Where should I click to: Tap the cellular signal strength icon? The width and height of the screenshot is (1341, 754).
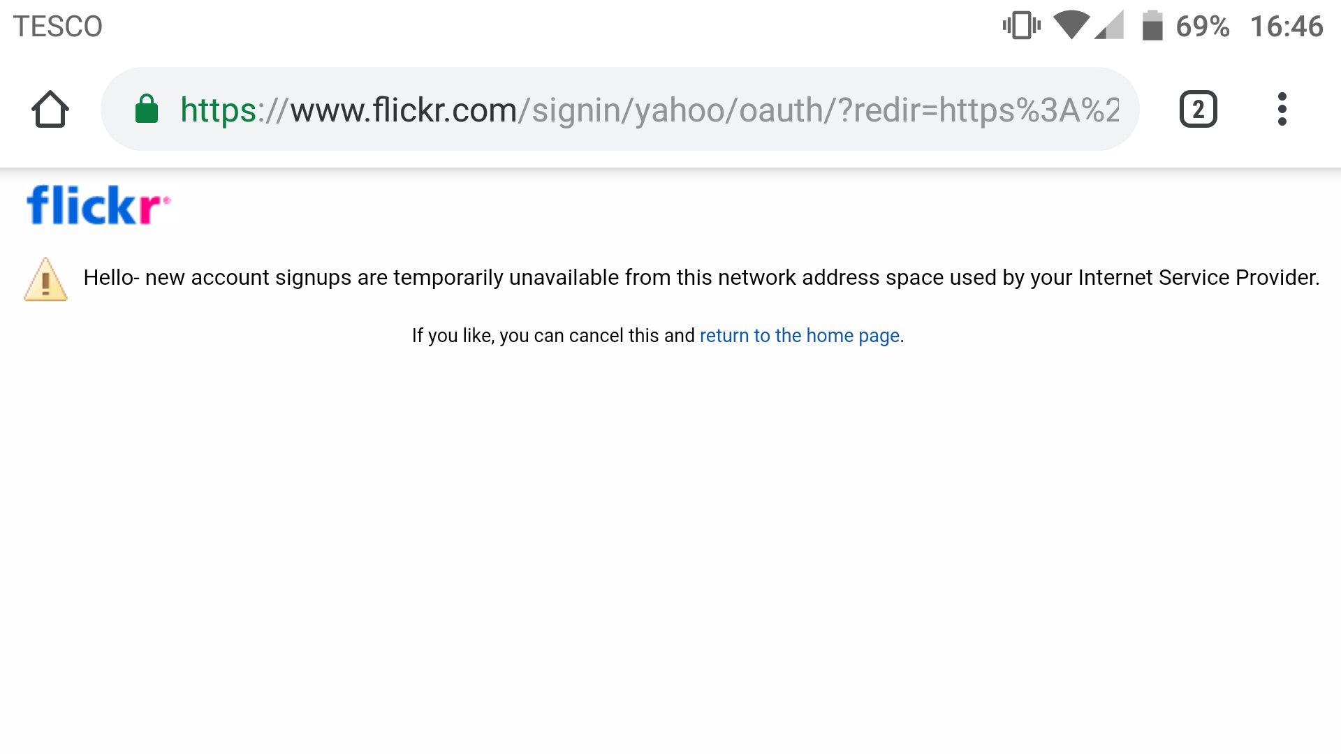pos(1110,26)
